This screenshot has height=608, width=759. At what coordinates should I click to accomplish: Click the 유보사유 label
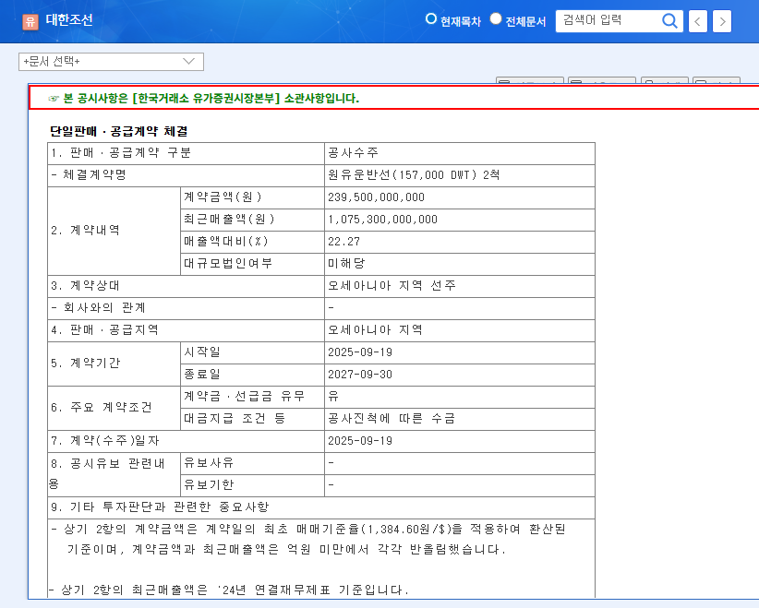tap(209, 462)
